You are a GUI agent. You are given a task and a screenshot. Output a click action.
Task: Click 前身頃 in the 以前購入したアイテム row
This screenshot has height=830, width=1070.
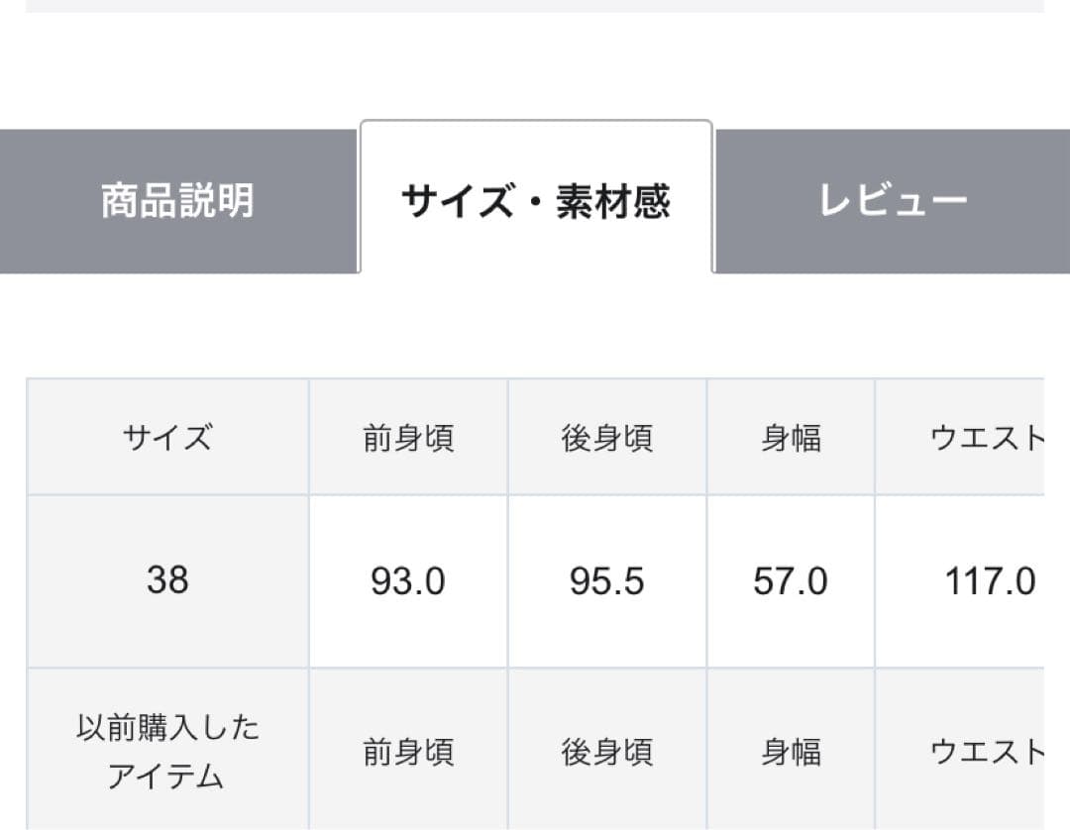[408, 752]
